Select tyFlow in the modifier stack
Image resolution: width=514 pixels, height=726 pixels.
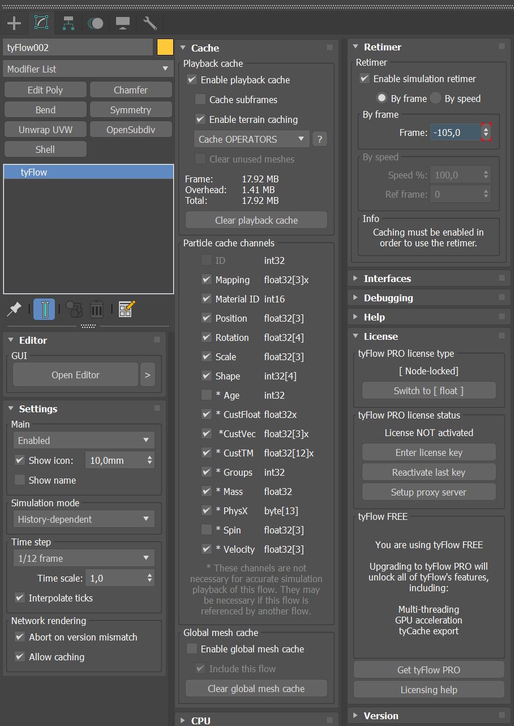click(x=88, y=172)
